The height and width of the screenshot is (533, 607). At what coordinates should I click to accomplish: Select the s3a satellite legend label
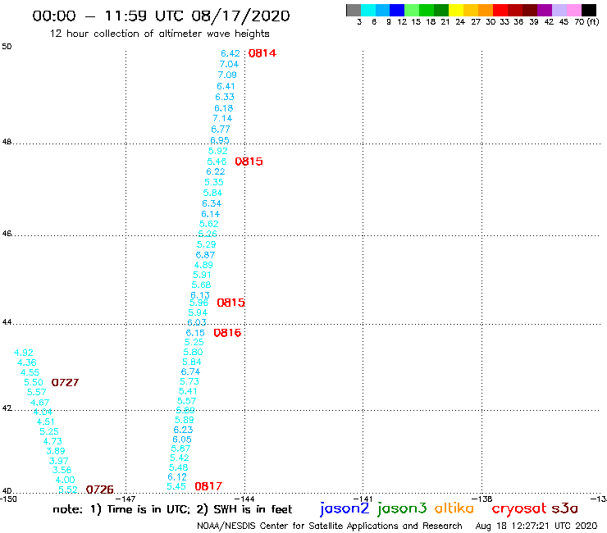pyautogui.click(x=565, y=508)
